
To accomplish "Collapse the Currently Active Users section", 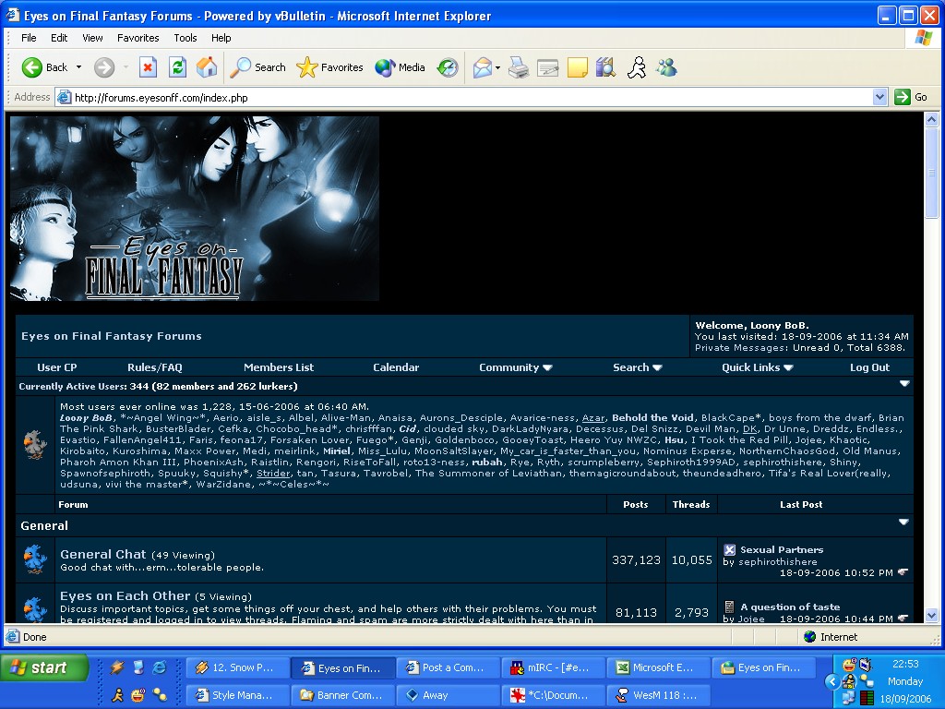I will pyautogui.click(x=904, y=383).
